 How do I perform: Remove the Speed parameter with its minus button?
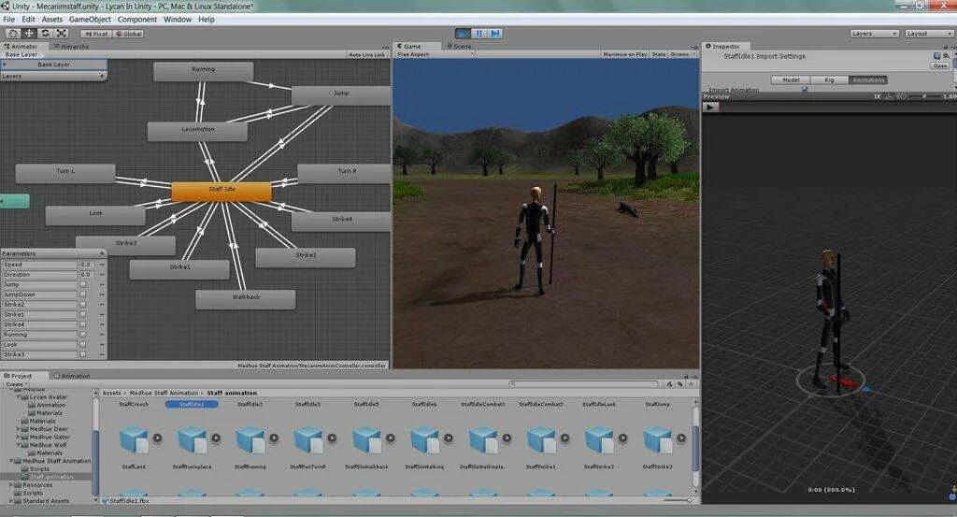(x=102, y=265)
